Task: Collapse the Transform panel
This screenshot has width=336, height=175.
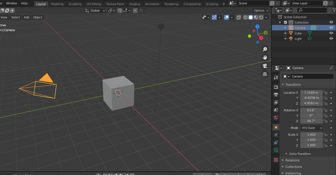Action: coord(283,85)
